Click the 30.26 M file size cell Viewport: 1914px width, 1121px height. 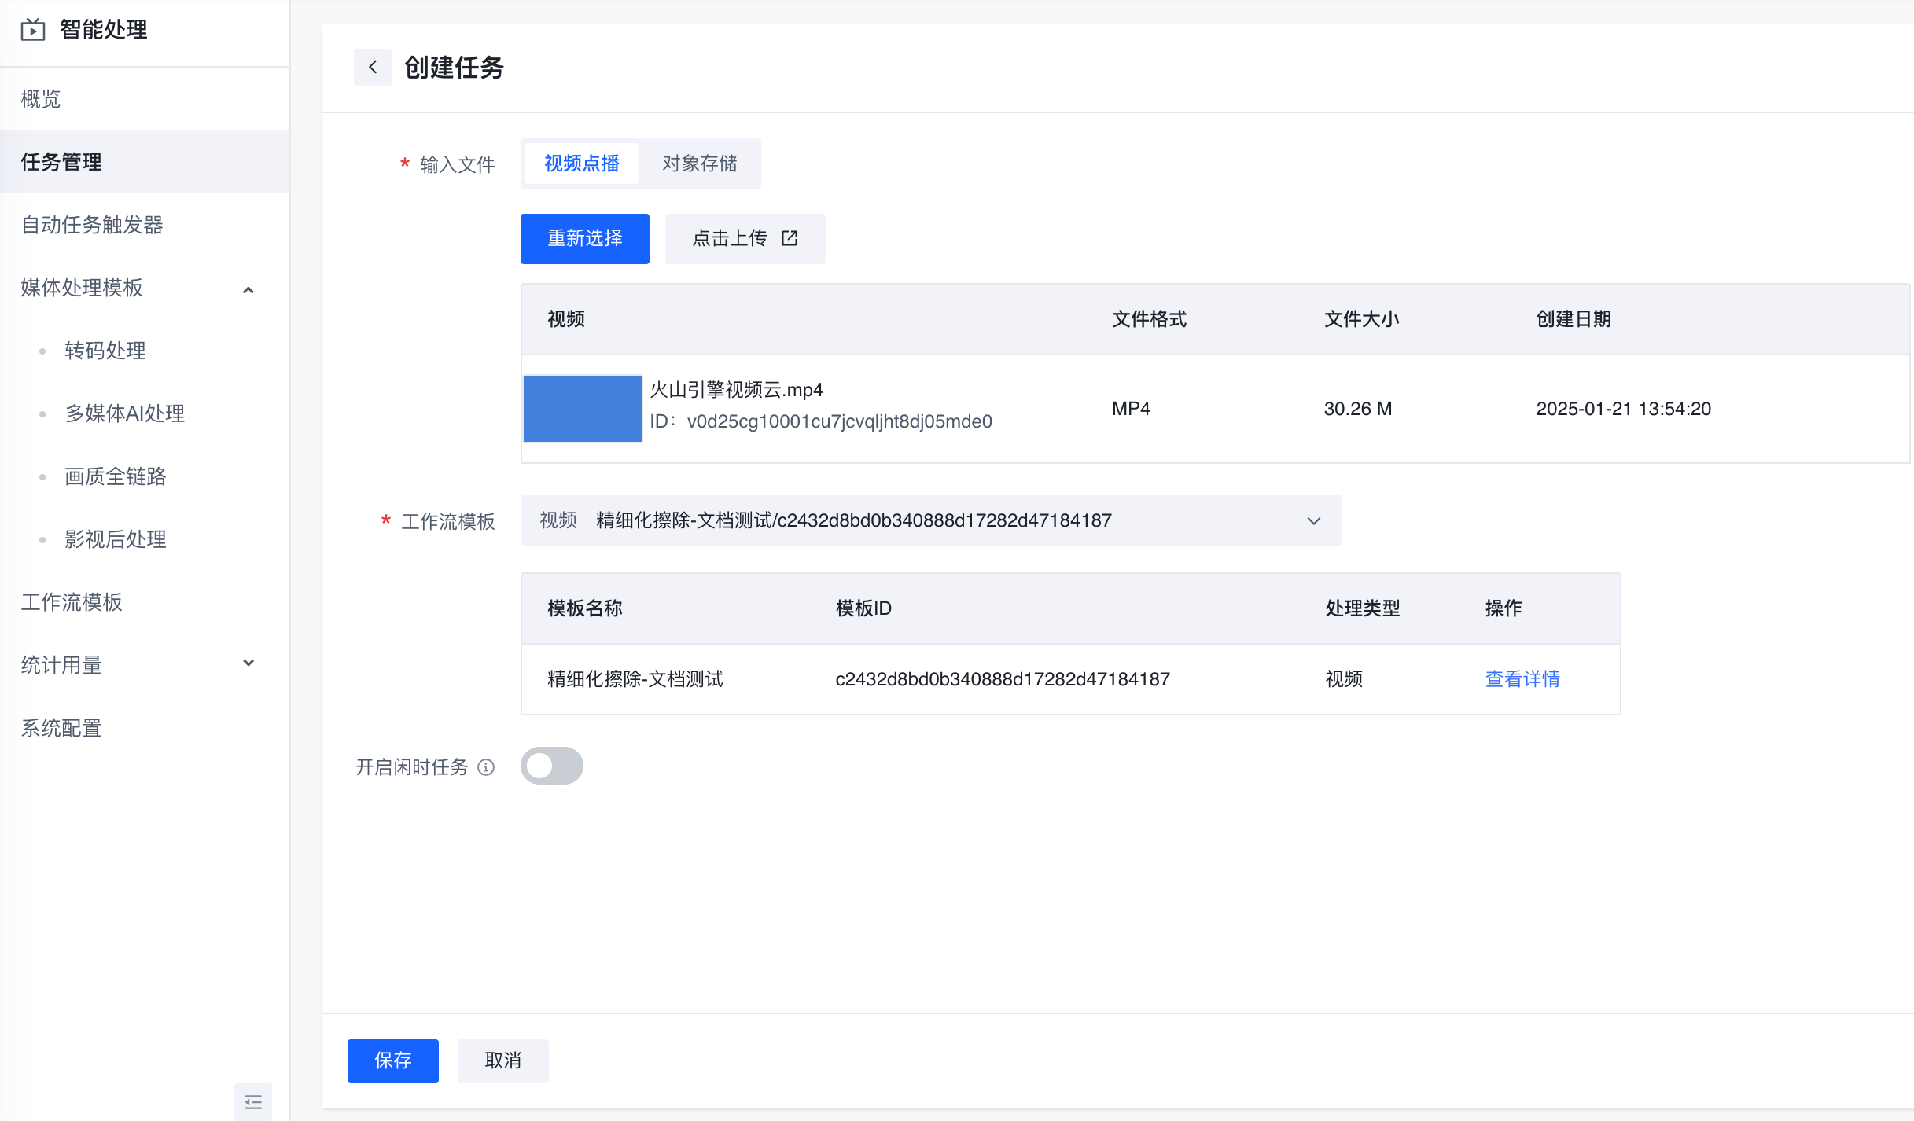click(x=1358, y=409)
